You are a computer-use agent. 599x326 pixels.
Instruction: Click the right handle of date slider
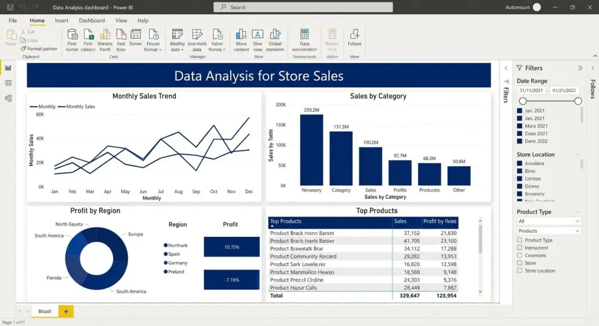578,101
